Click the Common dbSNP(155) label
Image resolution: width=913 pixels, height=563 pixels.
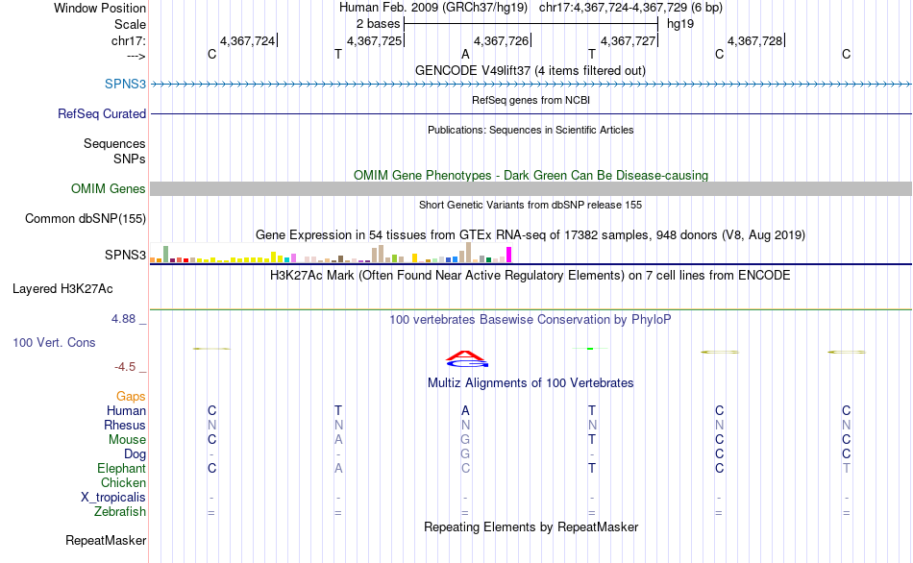coord(86,218)
